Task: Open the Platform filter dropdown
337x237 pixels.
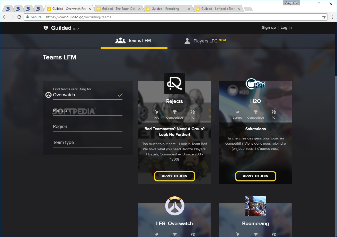Action: point(88,111)
